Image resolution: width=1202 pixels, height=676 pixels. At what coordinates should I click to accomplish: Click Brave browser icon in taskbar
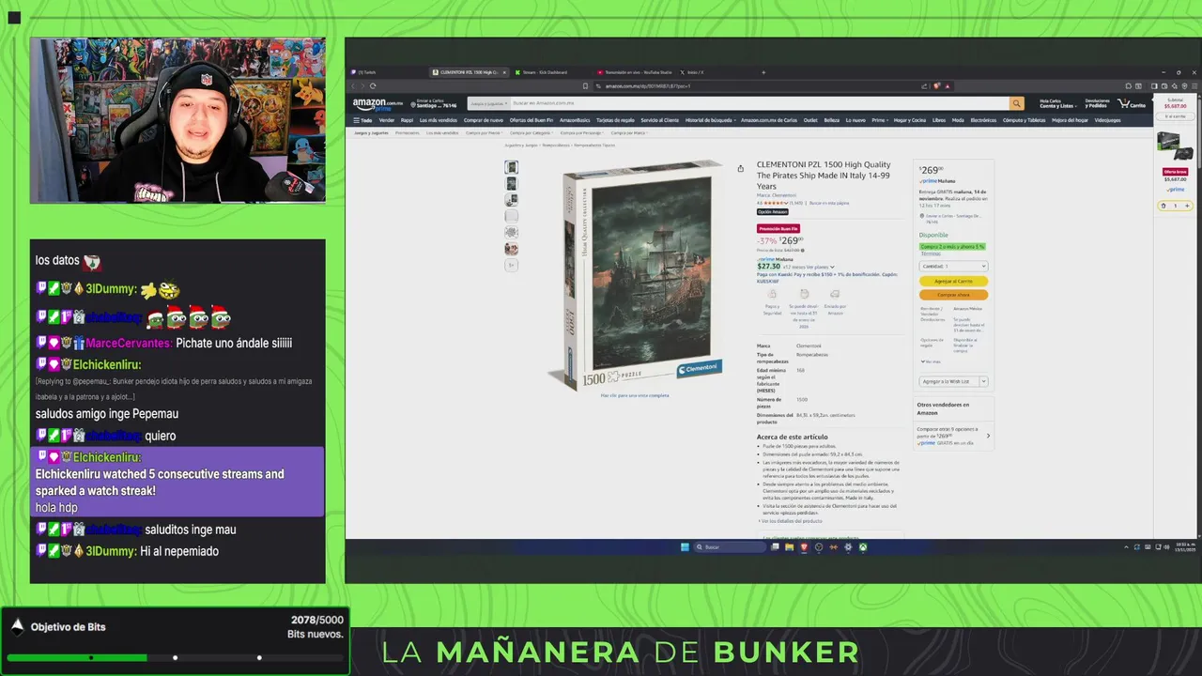[804, 546]
